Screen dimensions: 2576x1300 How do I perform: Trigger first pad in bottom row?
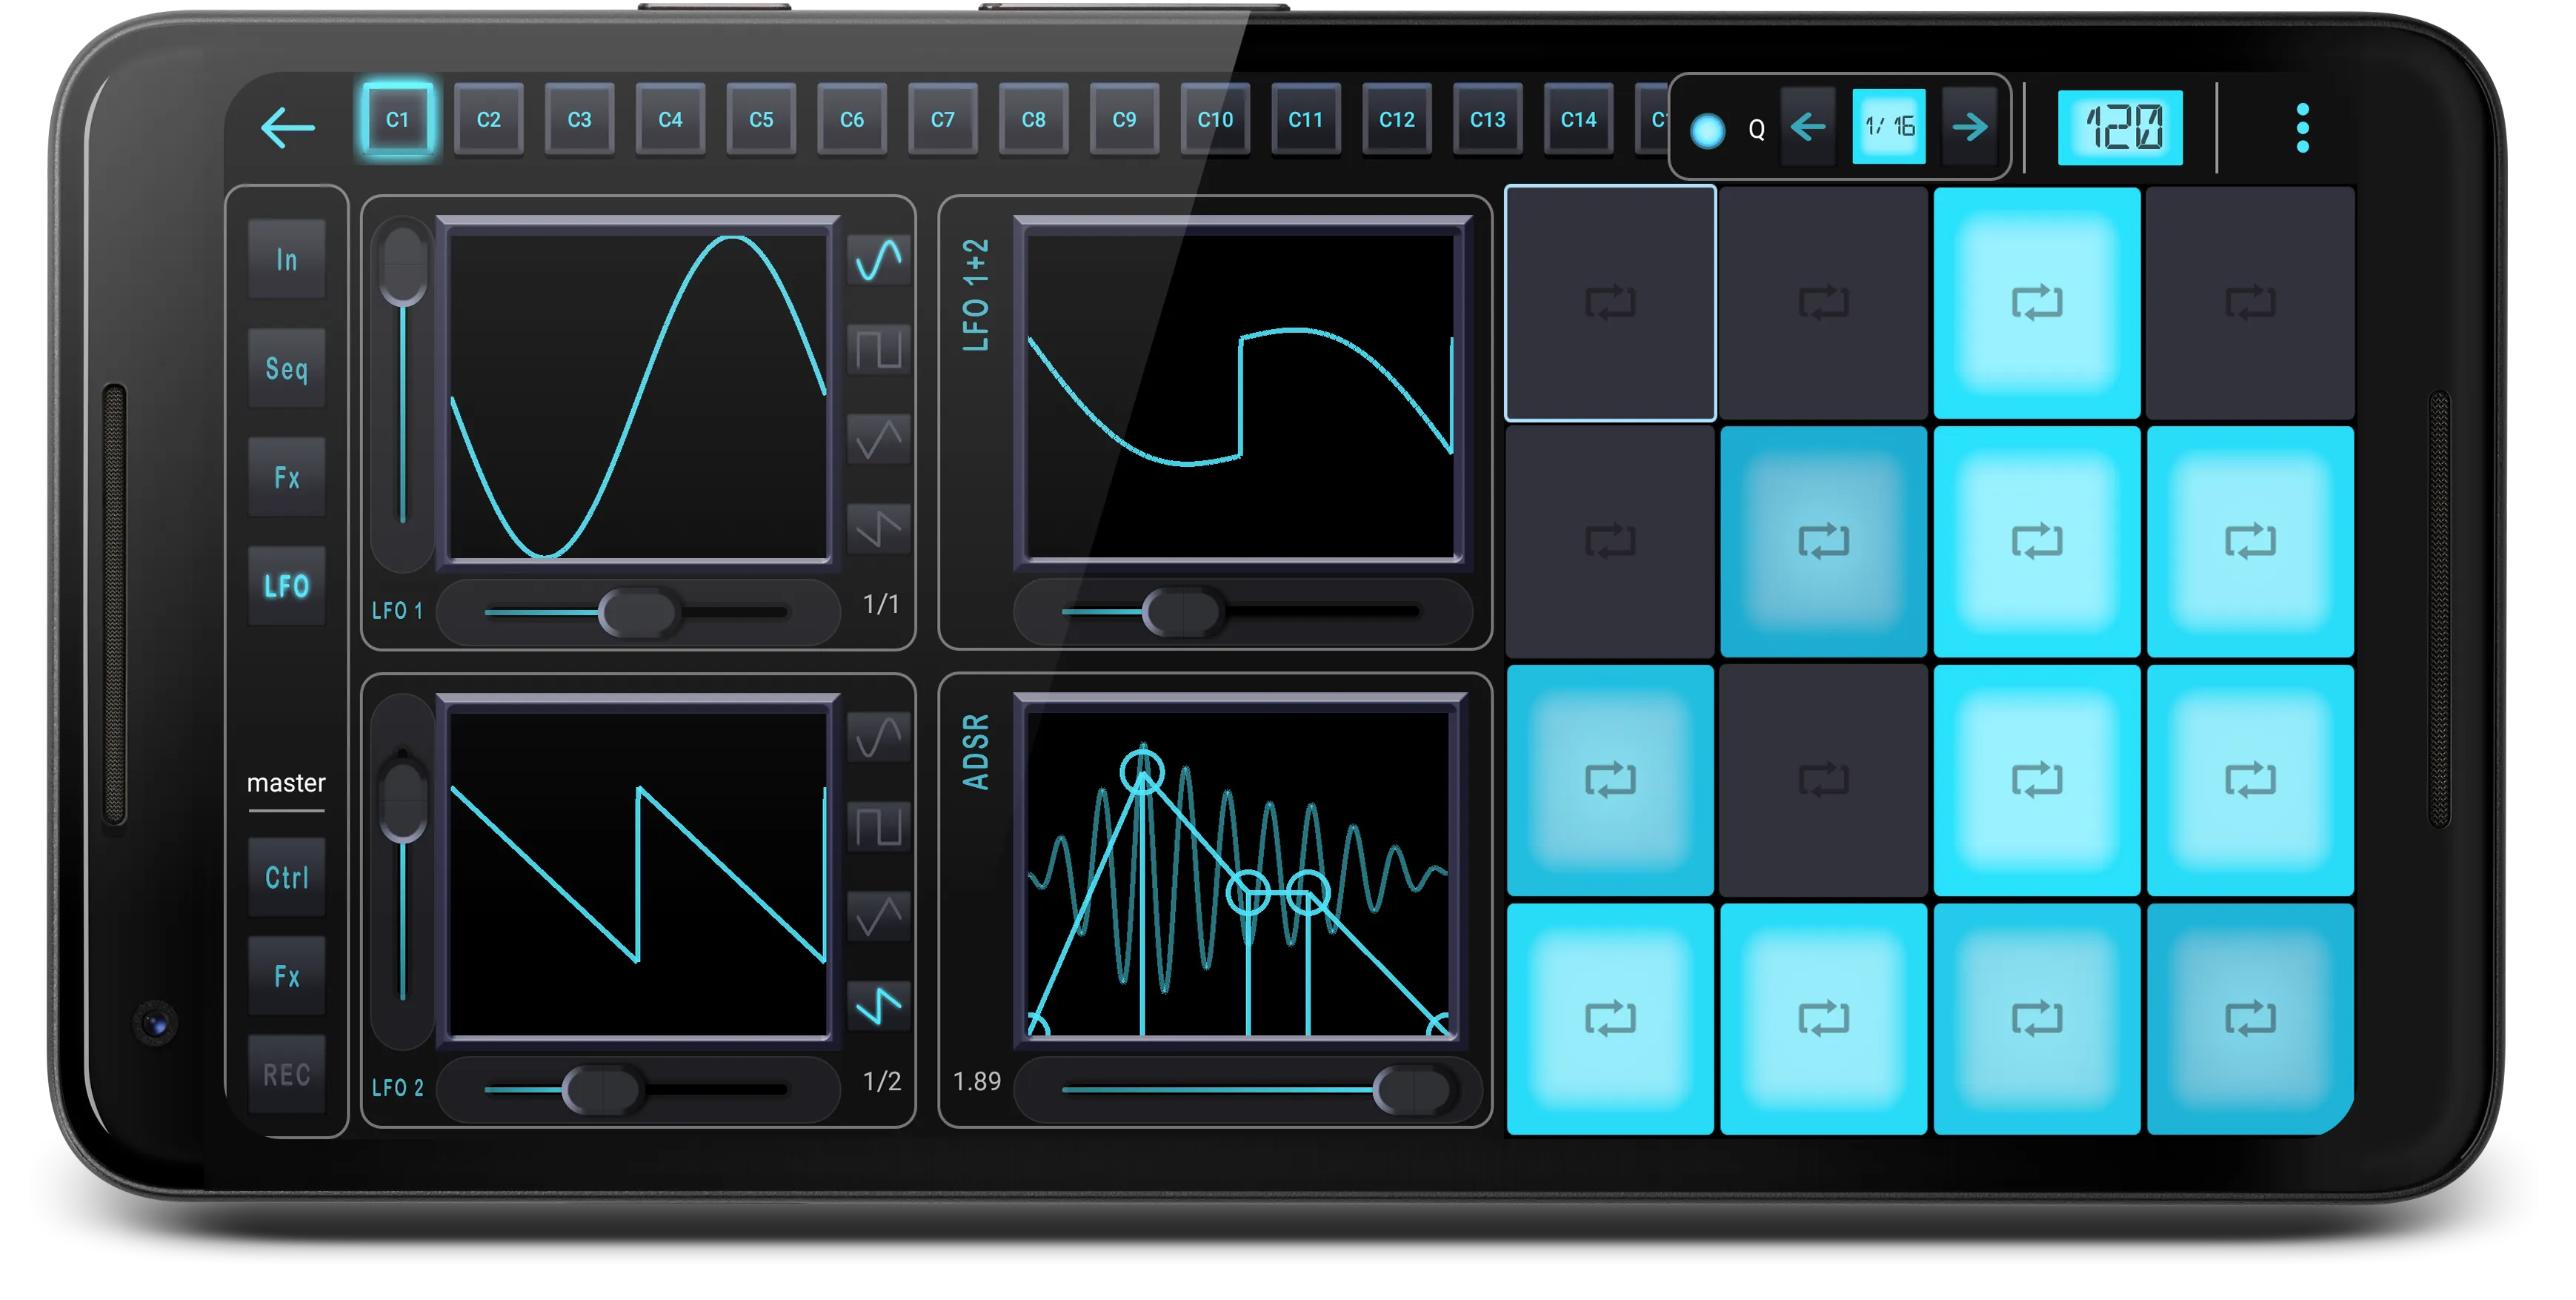click(1610, 1019)
